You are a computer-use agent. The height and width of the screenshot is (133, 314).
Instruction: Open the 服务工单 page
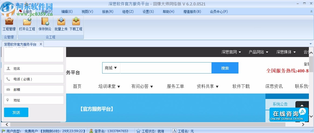click(x=175, y=86)
